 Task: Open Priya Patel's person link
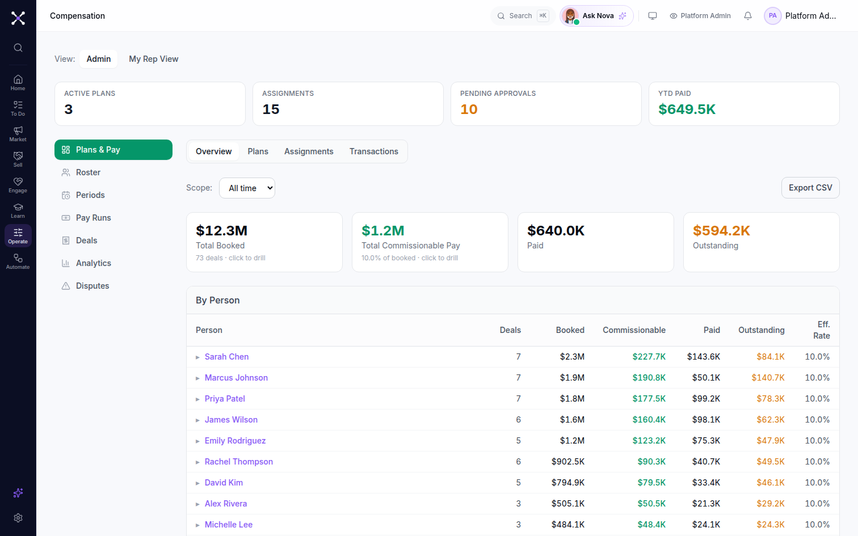point(225,399)
